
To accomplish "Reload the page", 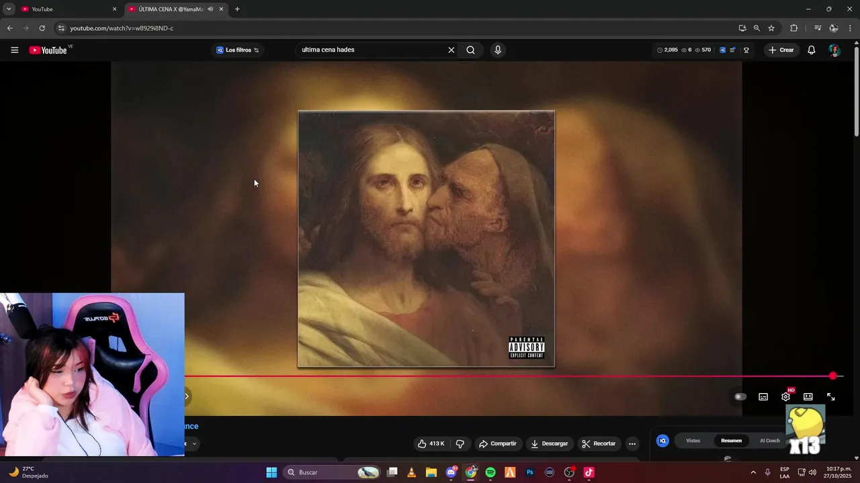I will coord(42,28).
